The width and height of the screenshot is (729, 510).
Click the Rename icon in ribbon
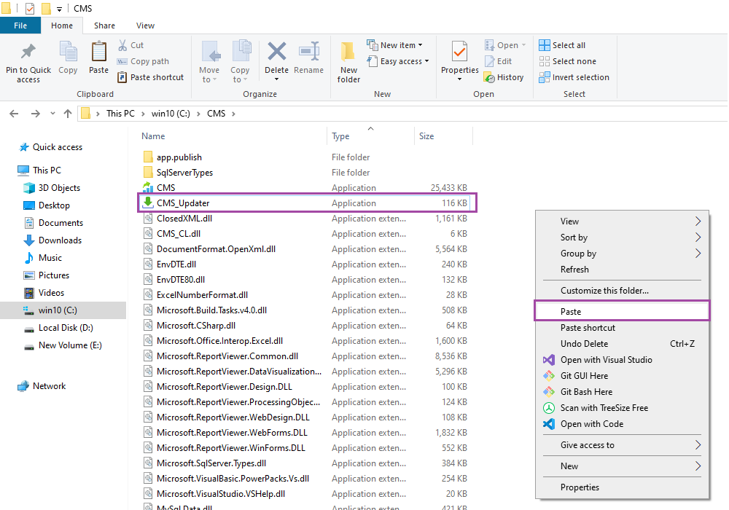(308, 52)
